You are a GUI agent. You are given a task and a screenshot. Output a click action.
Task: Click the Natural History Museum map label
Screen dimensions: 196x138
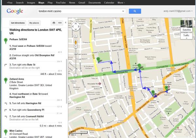click(x=150, y=58)
